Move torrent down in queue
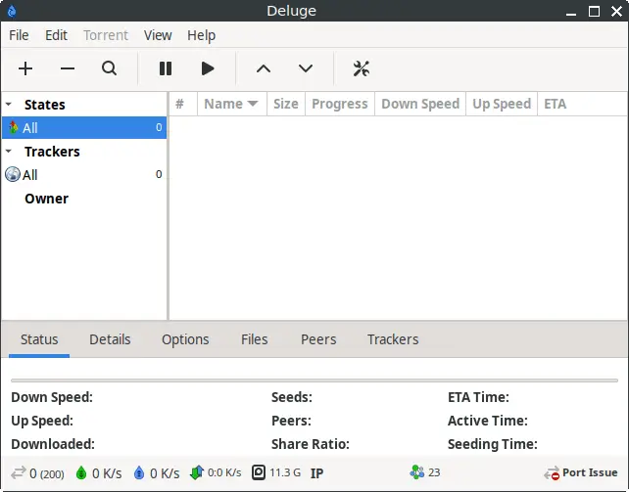 [x=306, y=68]
